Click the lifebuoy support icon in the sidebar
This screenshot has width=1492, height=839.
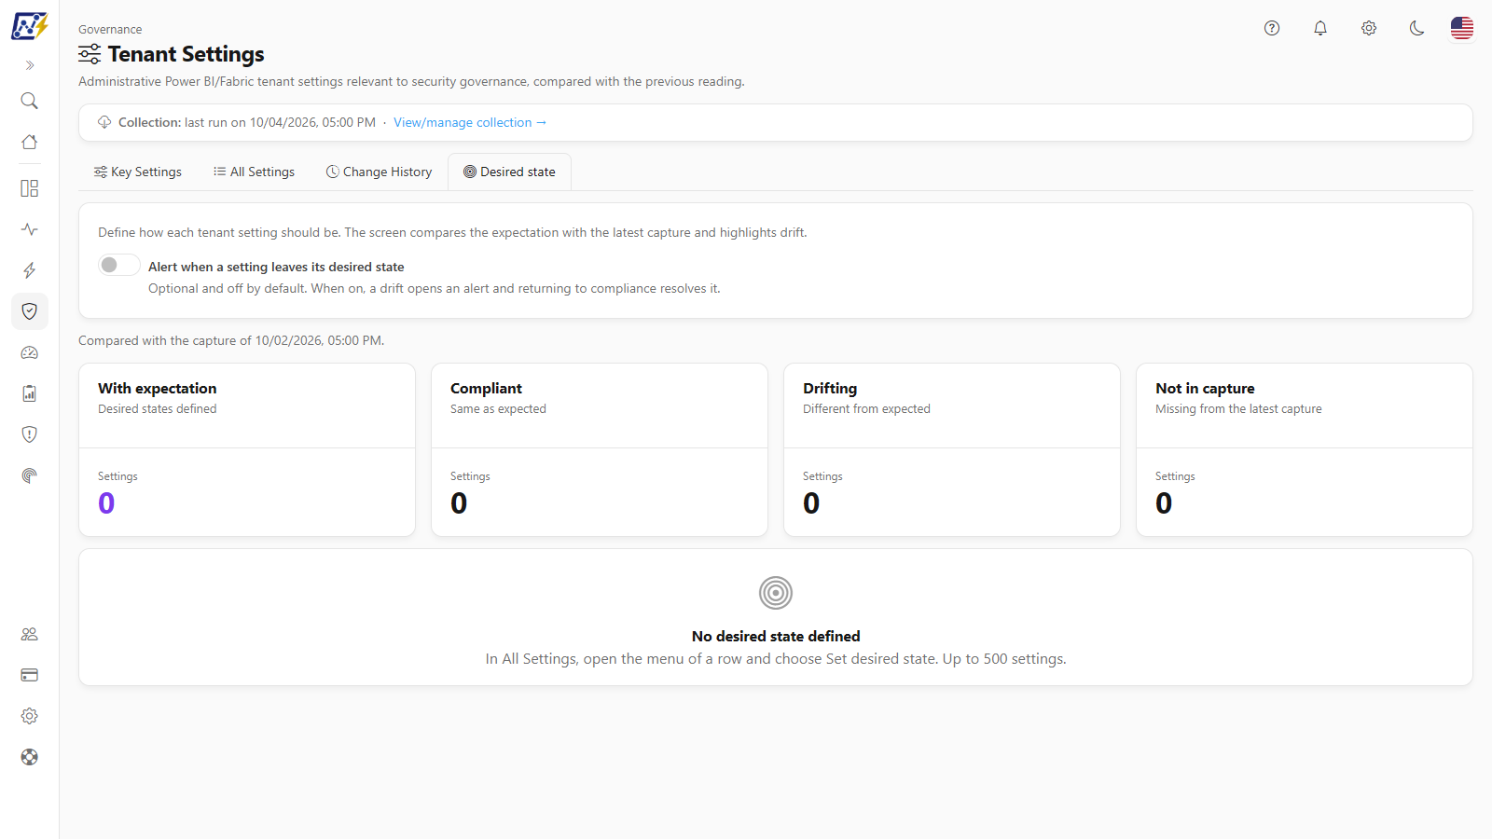(x=30, y=757)
